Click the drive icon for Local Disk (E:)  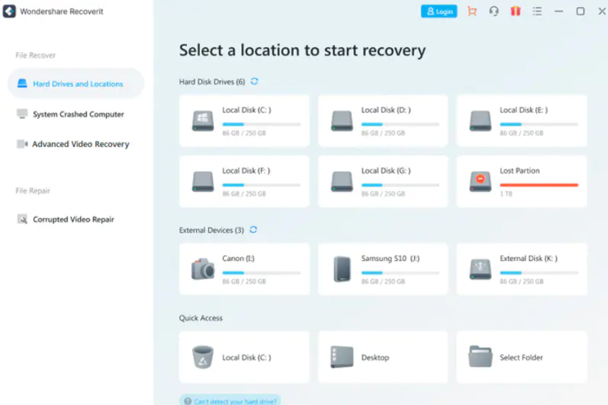(480, 121)
